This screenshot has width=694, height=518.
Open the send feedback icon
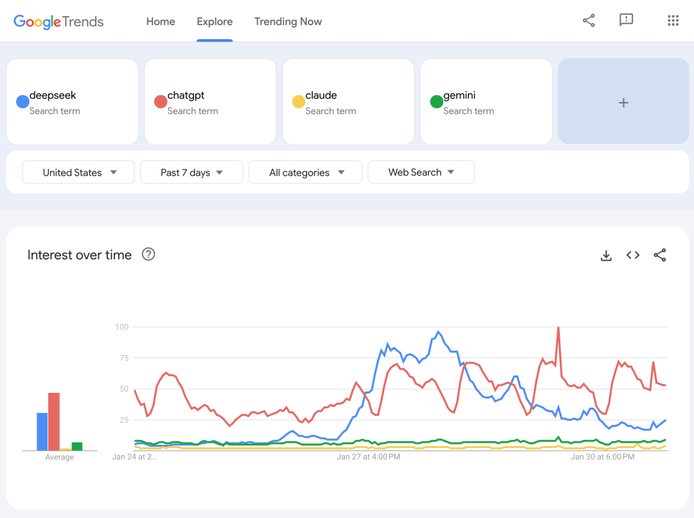point(626,21)
